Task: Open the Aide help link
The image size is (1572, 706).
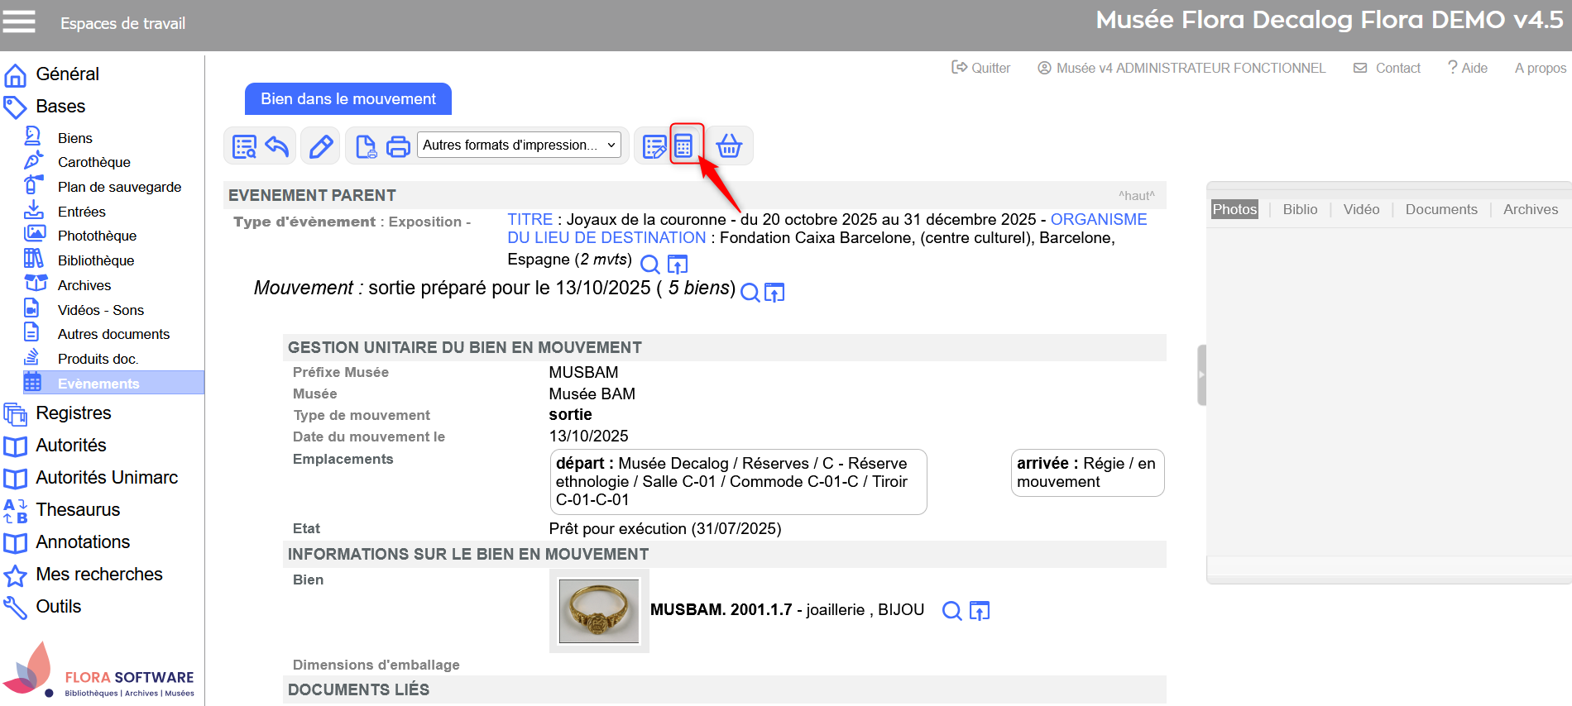Action: (1468, 68)
